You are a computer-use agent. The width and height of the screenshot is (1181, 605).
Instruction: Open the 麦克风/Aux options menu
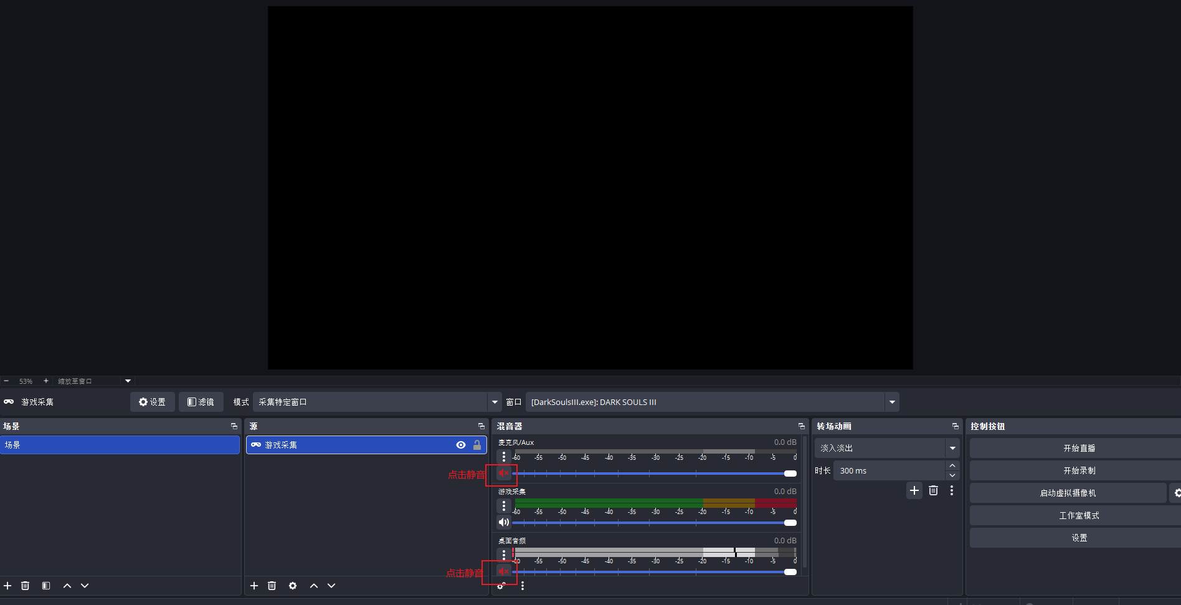[x=504, y=457]
